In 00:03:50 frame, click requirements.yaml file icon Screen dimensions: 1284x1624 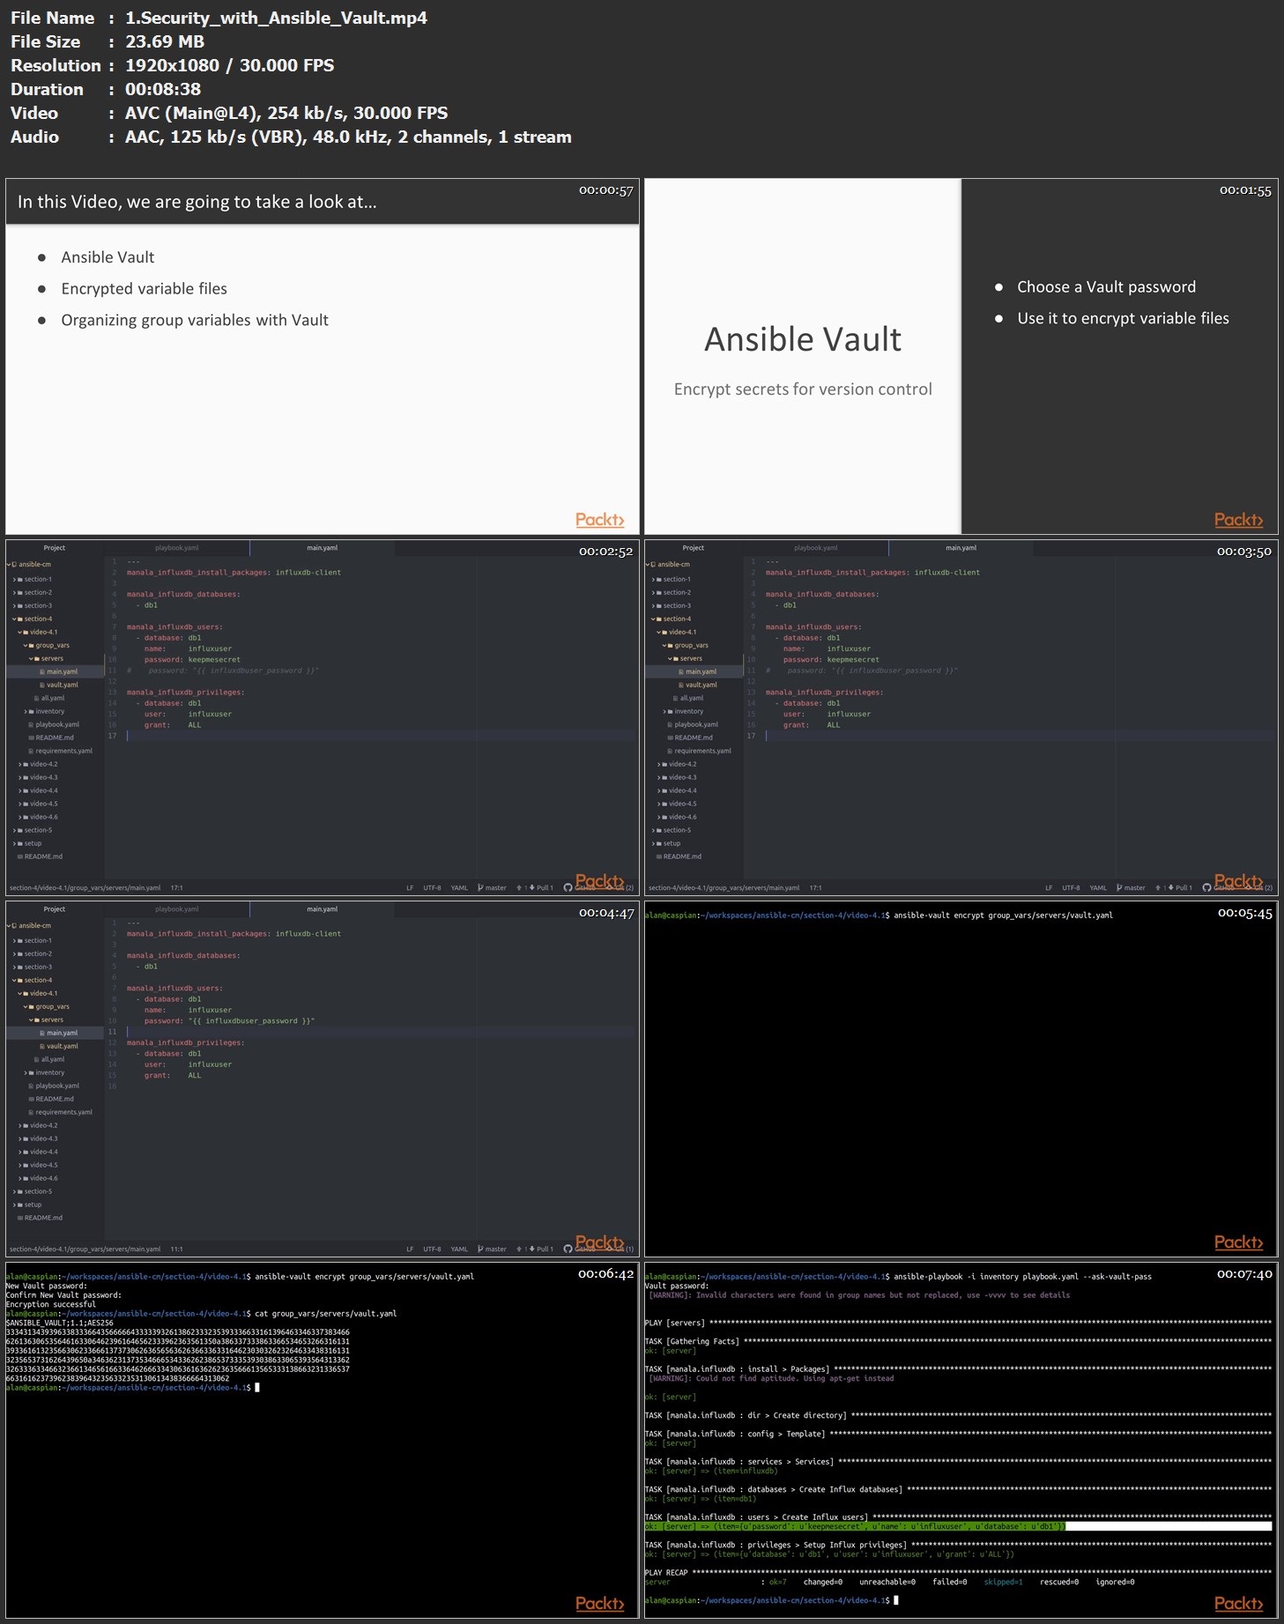pyautogui.click(x=670, y=752)
